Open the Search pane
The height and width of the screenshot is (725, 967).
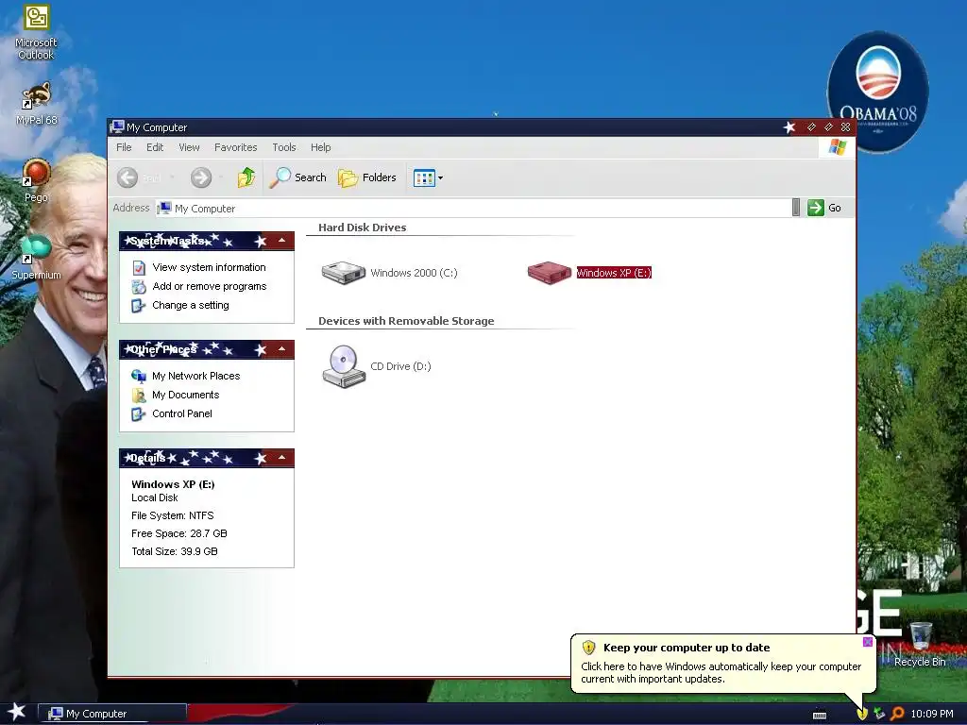point(297,177)
